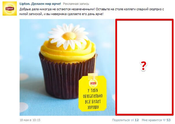The width and height of the screenshot is (175, 124).
Task: Open the post timestamp "18 мая в 10:15"
Action: point(30,120)
